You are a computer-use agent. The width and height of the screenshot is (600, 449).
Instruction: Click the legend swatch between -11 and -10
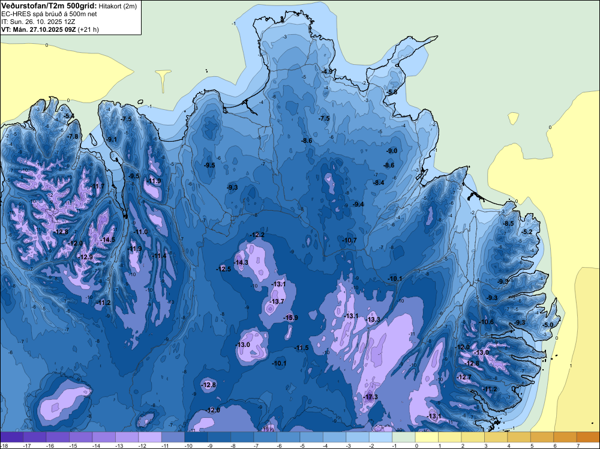pos(173,437)
